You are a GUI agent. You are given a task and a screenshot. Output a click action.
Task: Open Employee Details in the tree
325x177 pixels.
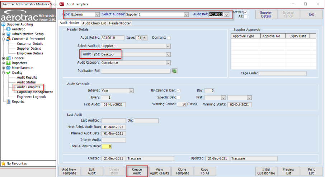[x=30, y=53]
